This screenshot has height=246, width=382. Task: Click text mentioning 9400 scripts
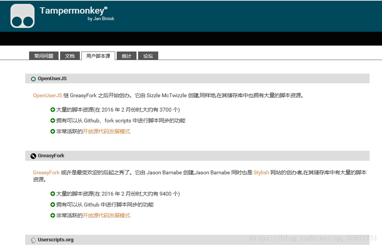pos(118,194)
